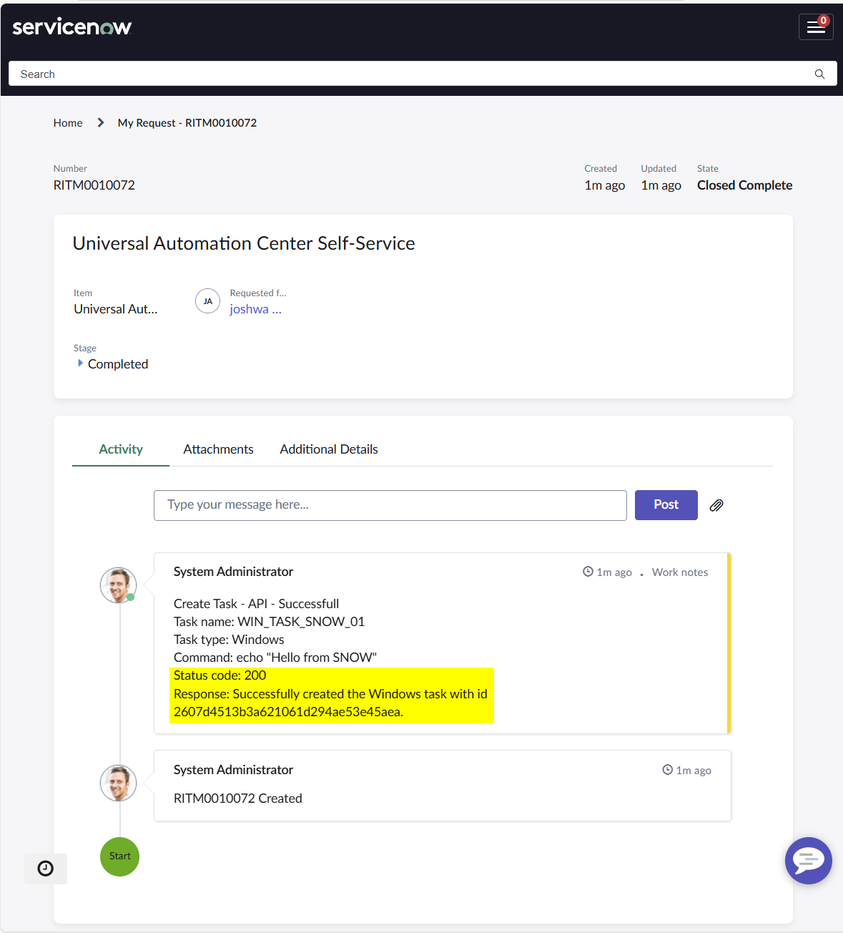Click the clock icon on the Created entry
The width and height of the screenshot is (843, 933).
(667, 770)
